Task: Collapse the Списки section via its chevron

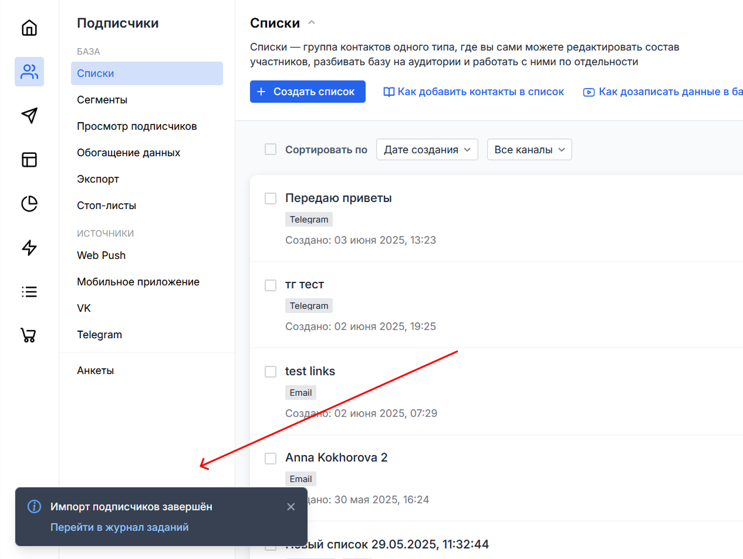Action: tap(312, 22)
